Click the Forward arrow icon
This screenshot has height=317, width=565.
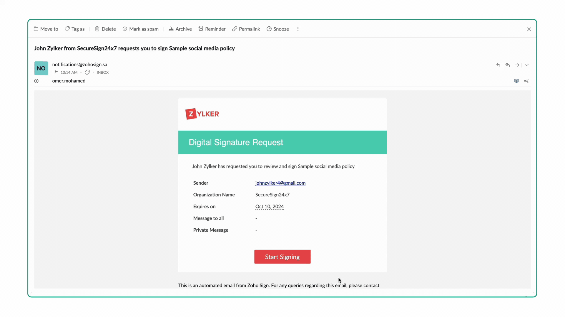(x=517, y=65)
